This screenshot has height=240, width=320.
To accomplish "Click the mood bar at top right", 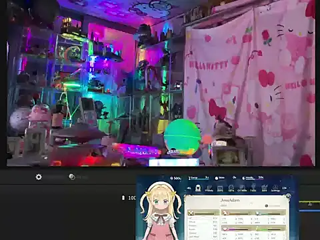I will click(x=253, y=178).
